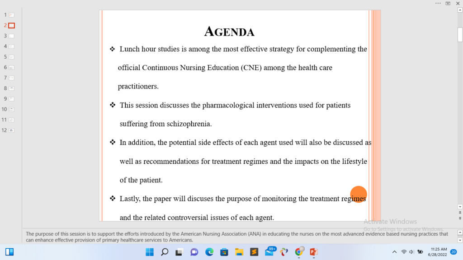The height and width of the screenshot is (260, 463).
Task: Click the volume icon in system tray
Action: tap(411, 252)
